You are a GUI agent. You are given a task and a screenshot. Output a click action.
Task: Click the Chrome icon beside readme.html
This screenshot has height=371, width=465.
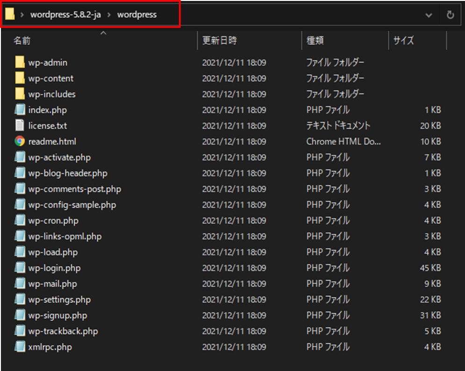(20, 141)
